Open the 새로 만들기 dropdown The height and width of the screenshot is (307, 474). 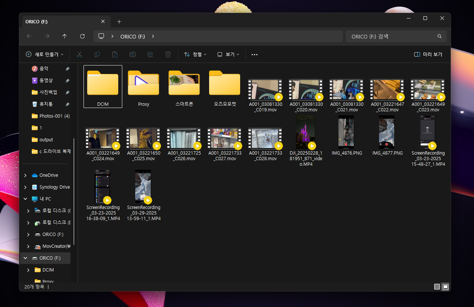(44, 54)
